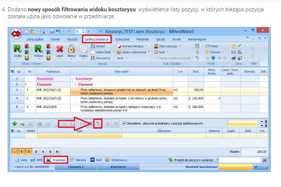
Task: Expand the Pokaż dropdown in the Widok group
Action: 220,46
